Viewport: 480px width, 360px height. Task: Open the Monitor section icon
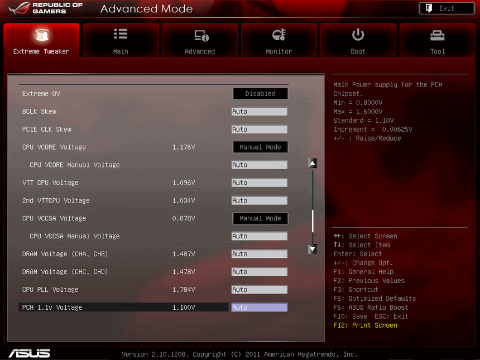pos(279,35)
